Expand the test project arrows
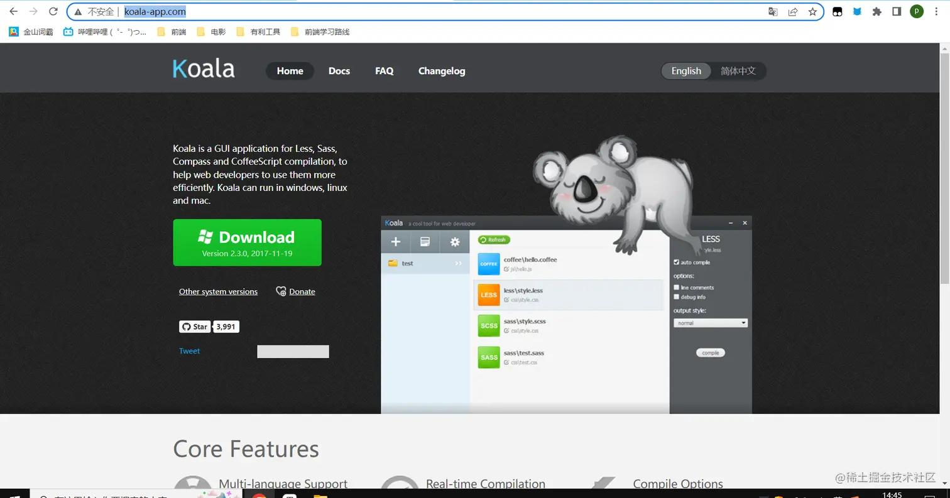Viewport: 950px width, 498px height. click(x=459, y=263)
